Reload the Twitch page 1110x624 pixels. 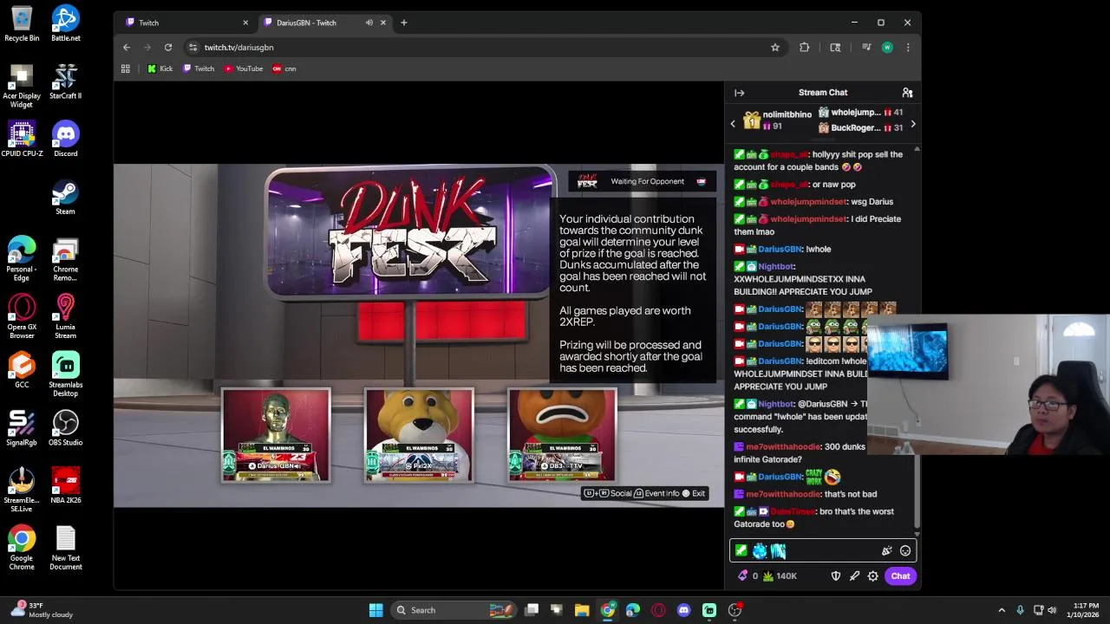coord(168,47)
